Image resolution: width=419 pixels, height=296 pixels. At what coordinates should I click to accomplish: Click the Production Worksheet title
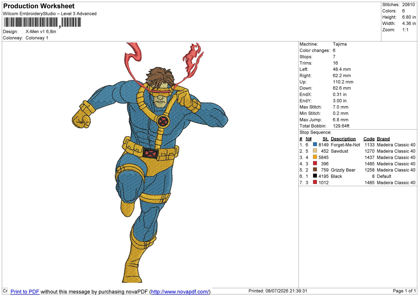(39, 6)
